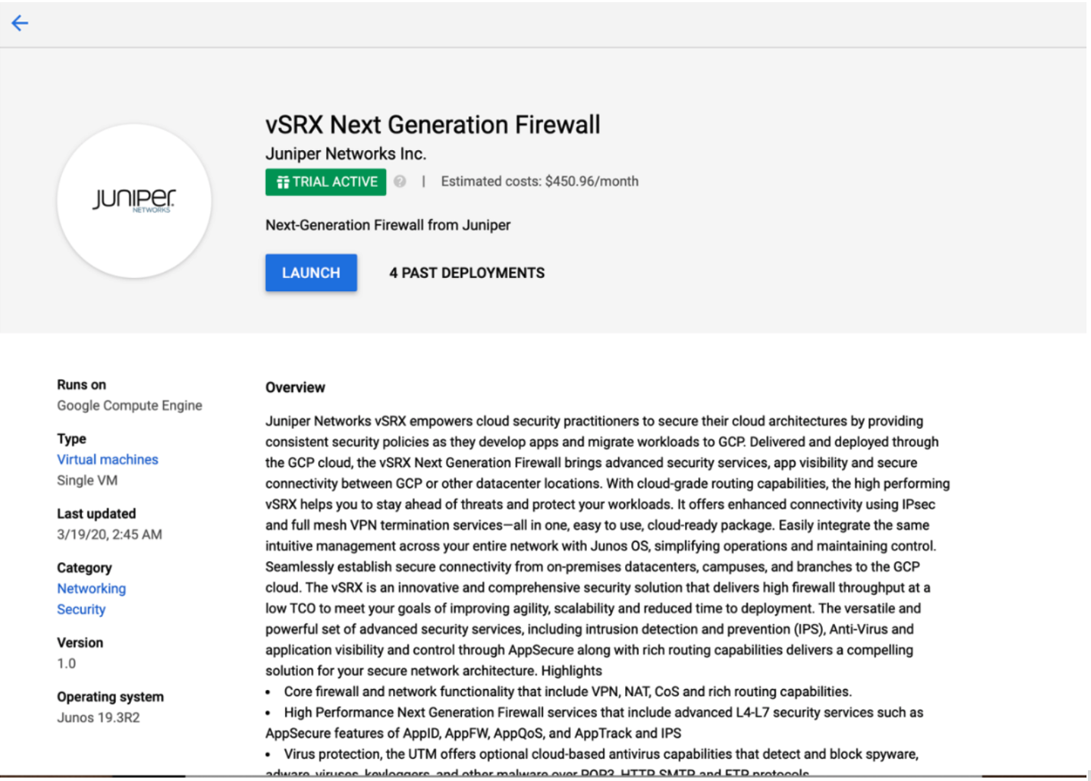Click the Junos 19.3R2 operating system text
This screenshot has width=1091, height=781.
click(98, 718)
